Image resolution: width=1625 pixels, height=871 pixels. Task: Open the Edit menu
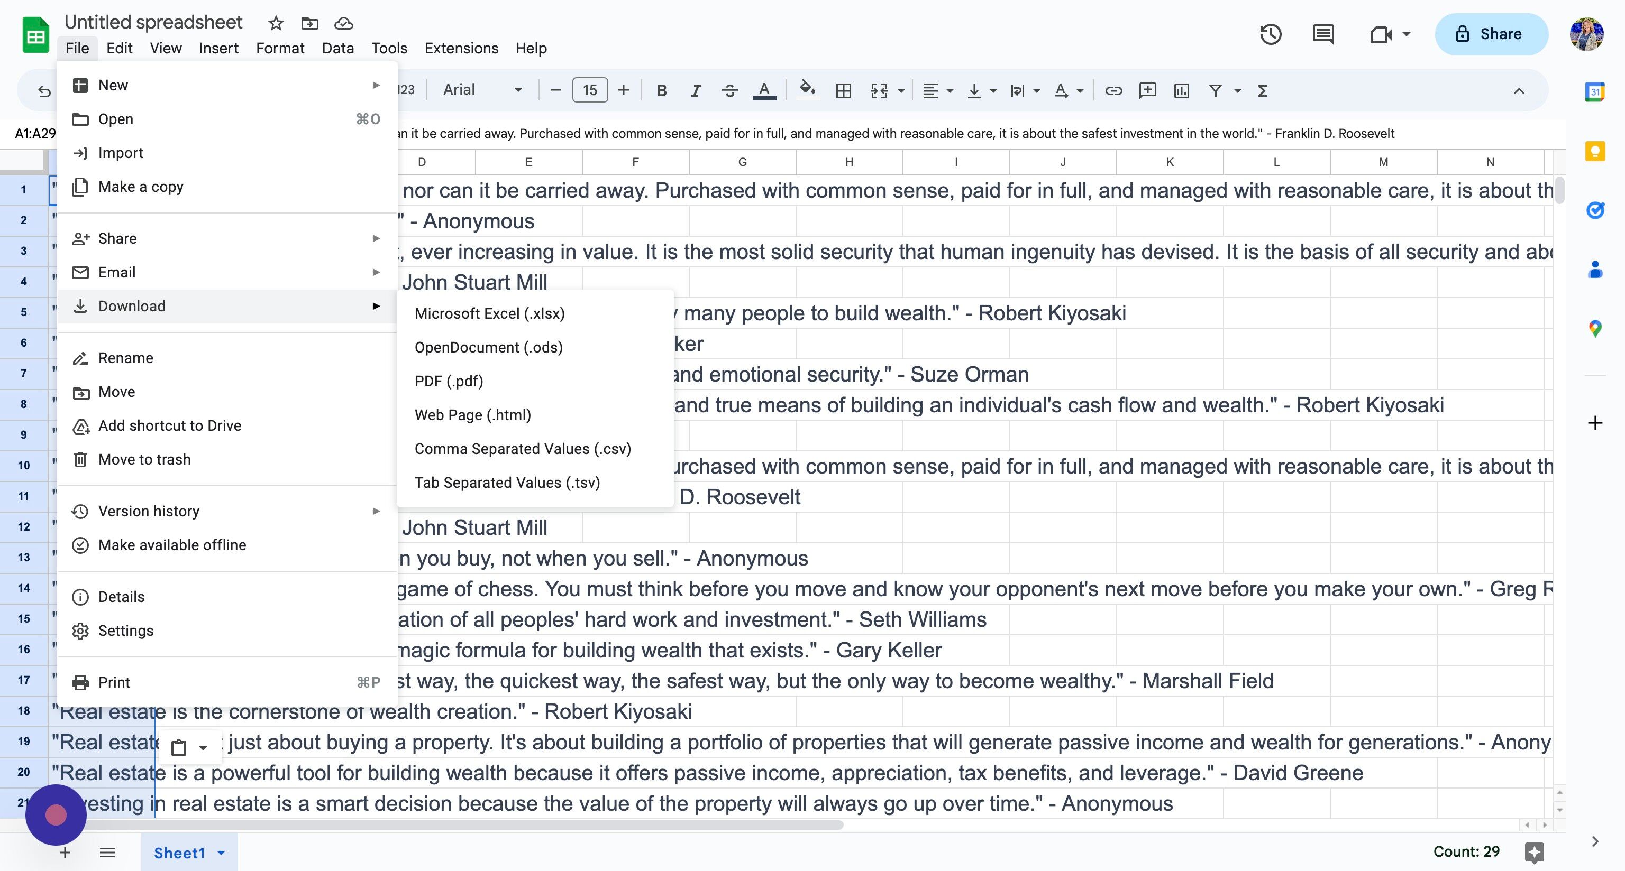pos(119,49)
